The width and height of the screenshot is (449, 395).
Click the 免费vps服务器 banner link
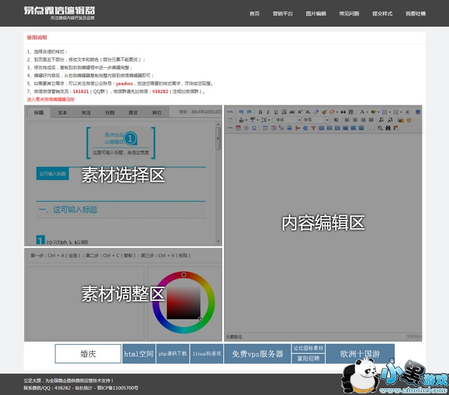pyautogui.click(x=257, y=354)
